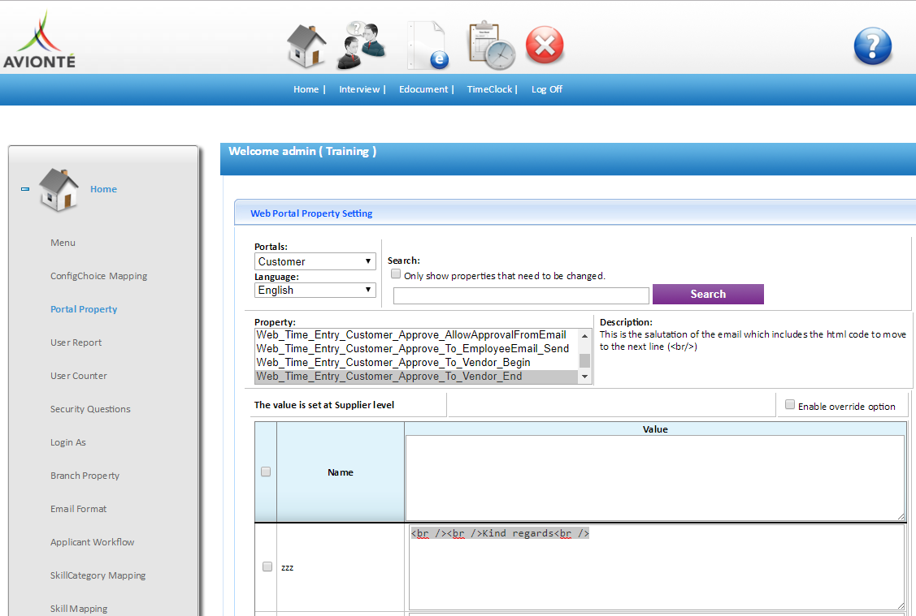This screenshot has width=916, height=616.
Task: Select TimeClock in the navigation bar
Action: [489, 89]
